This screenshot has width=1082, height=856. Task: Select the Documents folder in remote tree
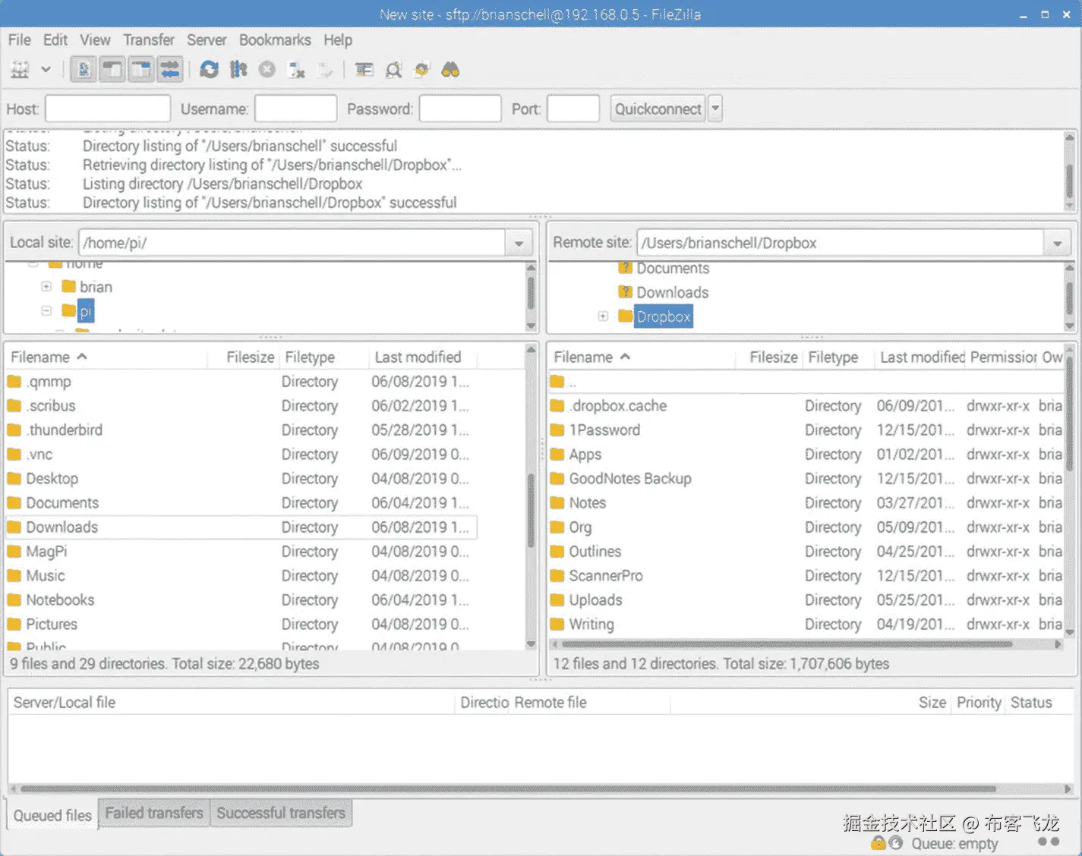click(x=673, y=269)
